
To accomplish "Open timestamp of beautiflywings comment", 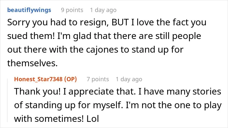I will pyautogui.click(x=103, y=10).
